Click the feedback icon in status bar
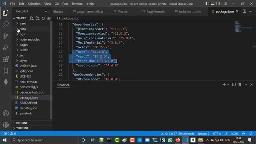This screenshot has height=144, width=256. coord(244,134)
